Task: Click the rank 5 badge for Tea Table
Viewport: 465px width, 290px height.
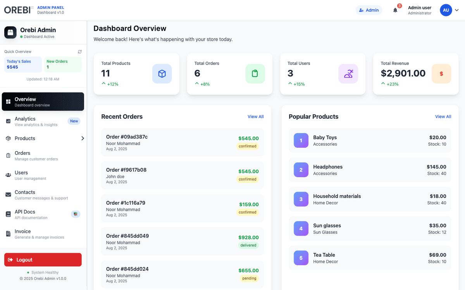Action: (x=301, y=258)
